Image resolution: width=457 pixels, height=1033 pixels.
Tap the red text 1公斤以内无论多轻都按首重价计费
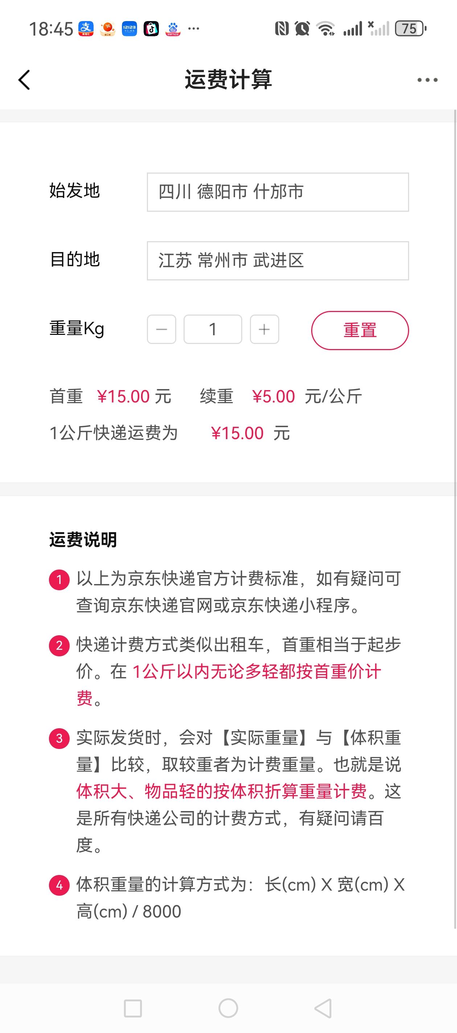[256, 672]
